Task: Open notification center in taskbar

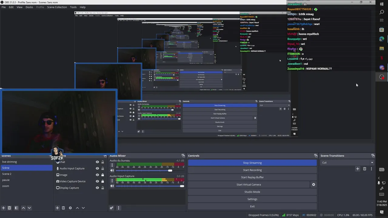Action: click(x=382, y=212)
